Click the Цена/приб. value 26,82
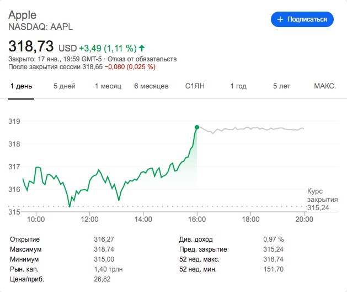 (102, 279)
